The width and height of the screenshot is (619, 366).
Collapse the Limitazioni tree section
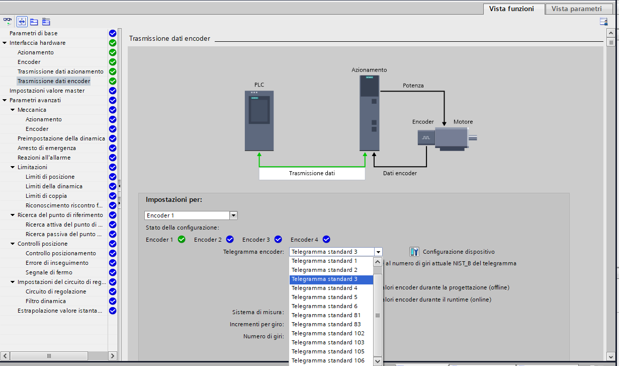[x=13, y=167]
